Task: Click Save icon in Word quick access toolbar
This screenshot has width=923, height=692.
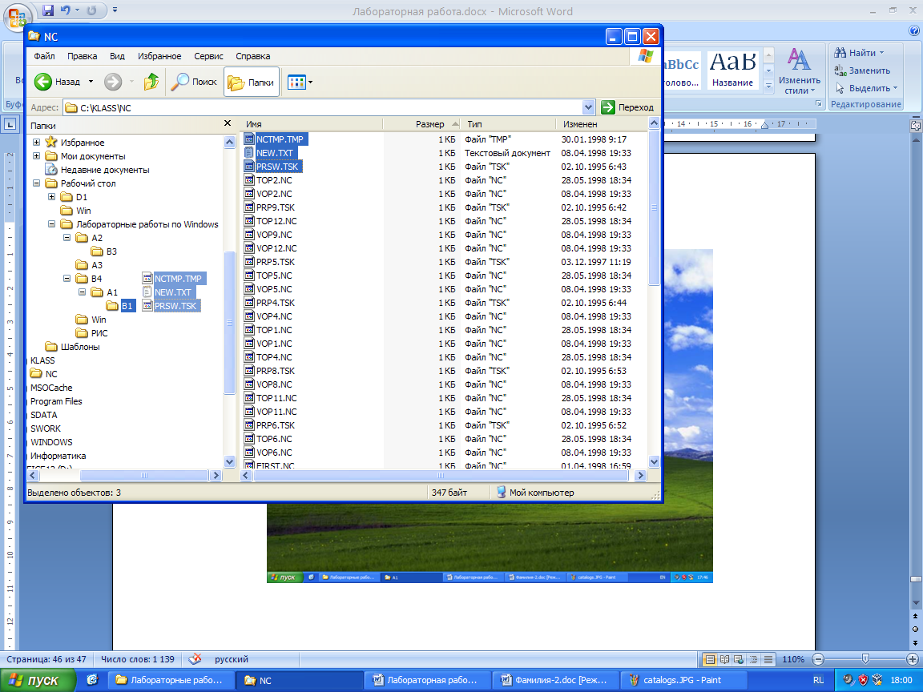Action: tap(48, 10)
